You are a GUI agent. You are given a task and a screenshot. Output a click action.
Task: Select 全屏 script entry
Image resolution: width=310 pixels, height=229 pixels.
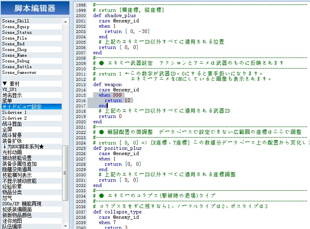tap(32, 130)
